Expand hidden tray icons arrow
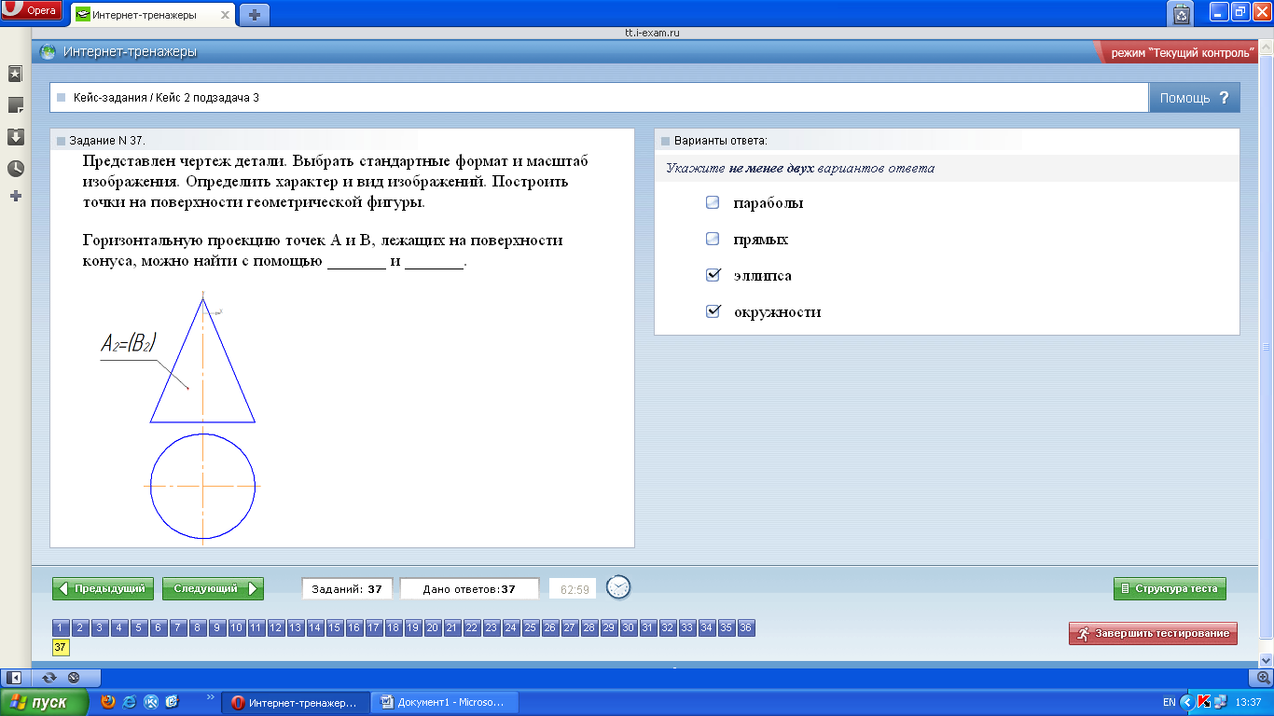 [1186, 701]
